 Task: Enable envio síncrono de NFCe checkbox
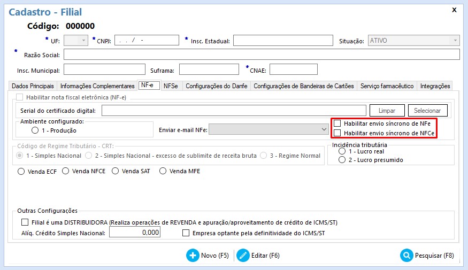click(337, 133)
